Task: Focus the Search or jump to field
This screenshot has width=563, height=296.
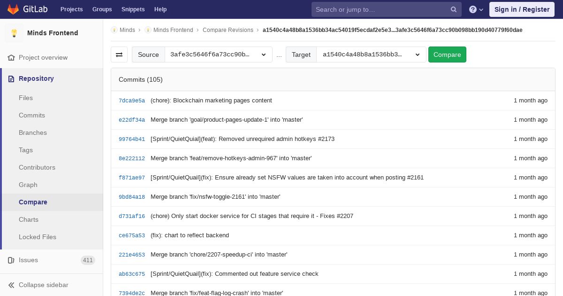Action: 381,9
